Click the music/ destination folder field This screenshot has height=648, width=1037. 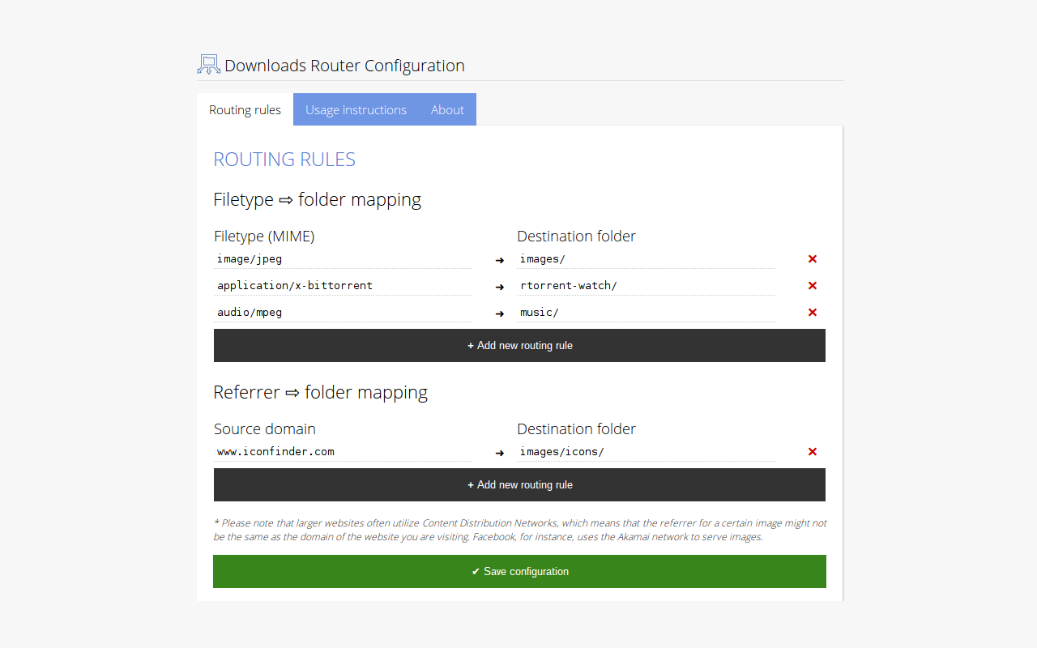click(x=646, y=312)
